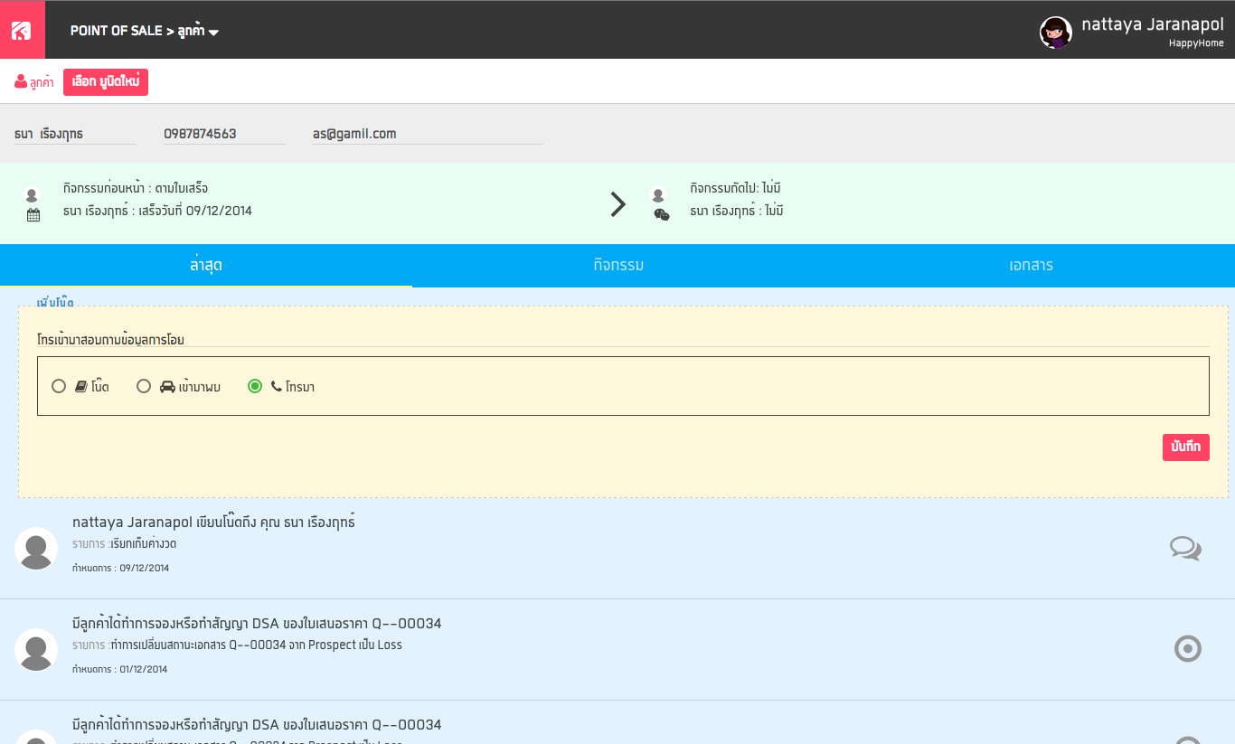Click the เลือก ยูนิตใหม่ button
1235x744 pixels.
click(106, 82)
